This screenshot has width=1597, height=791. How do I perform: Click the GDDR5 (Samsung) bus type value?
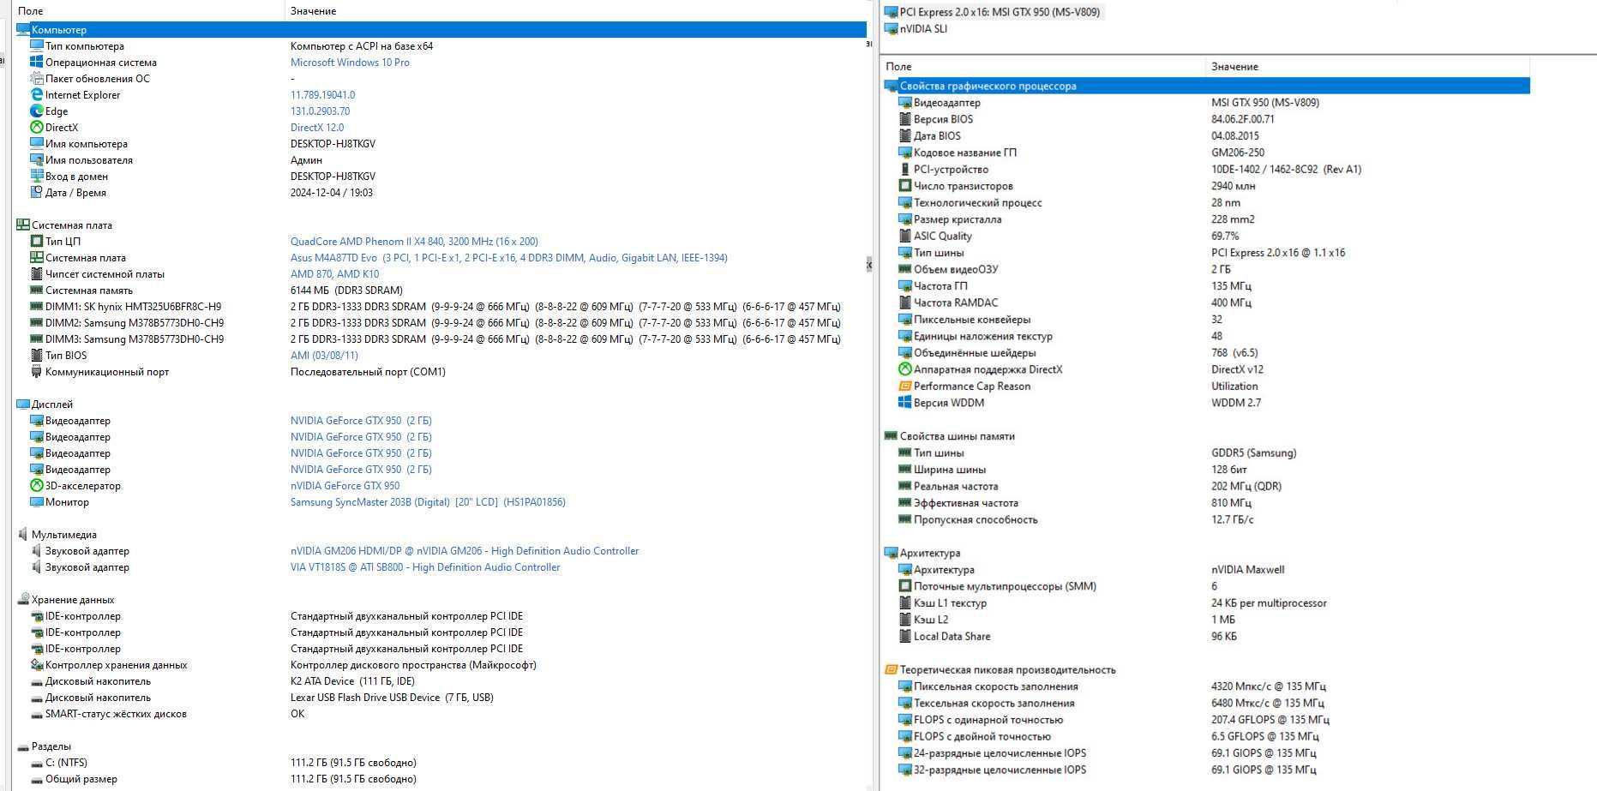(x=1253, y=452)
